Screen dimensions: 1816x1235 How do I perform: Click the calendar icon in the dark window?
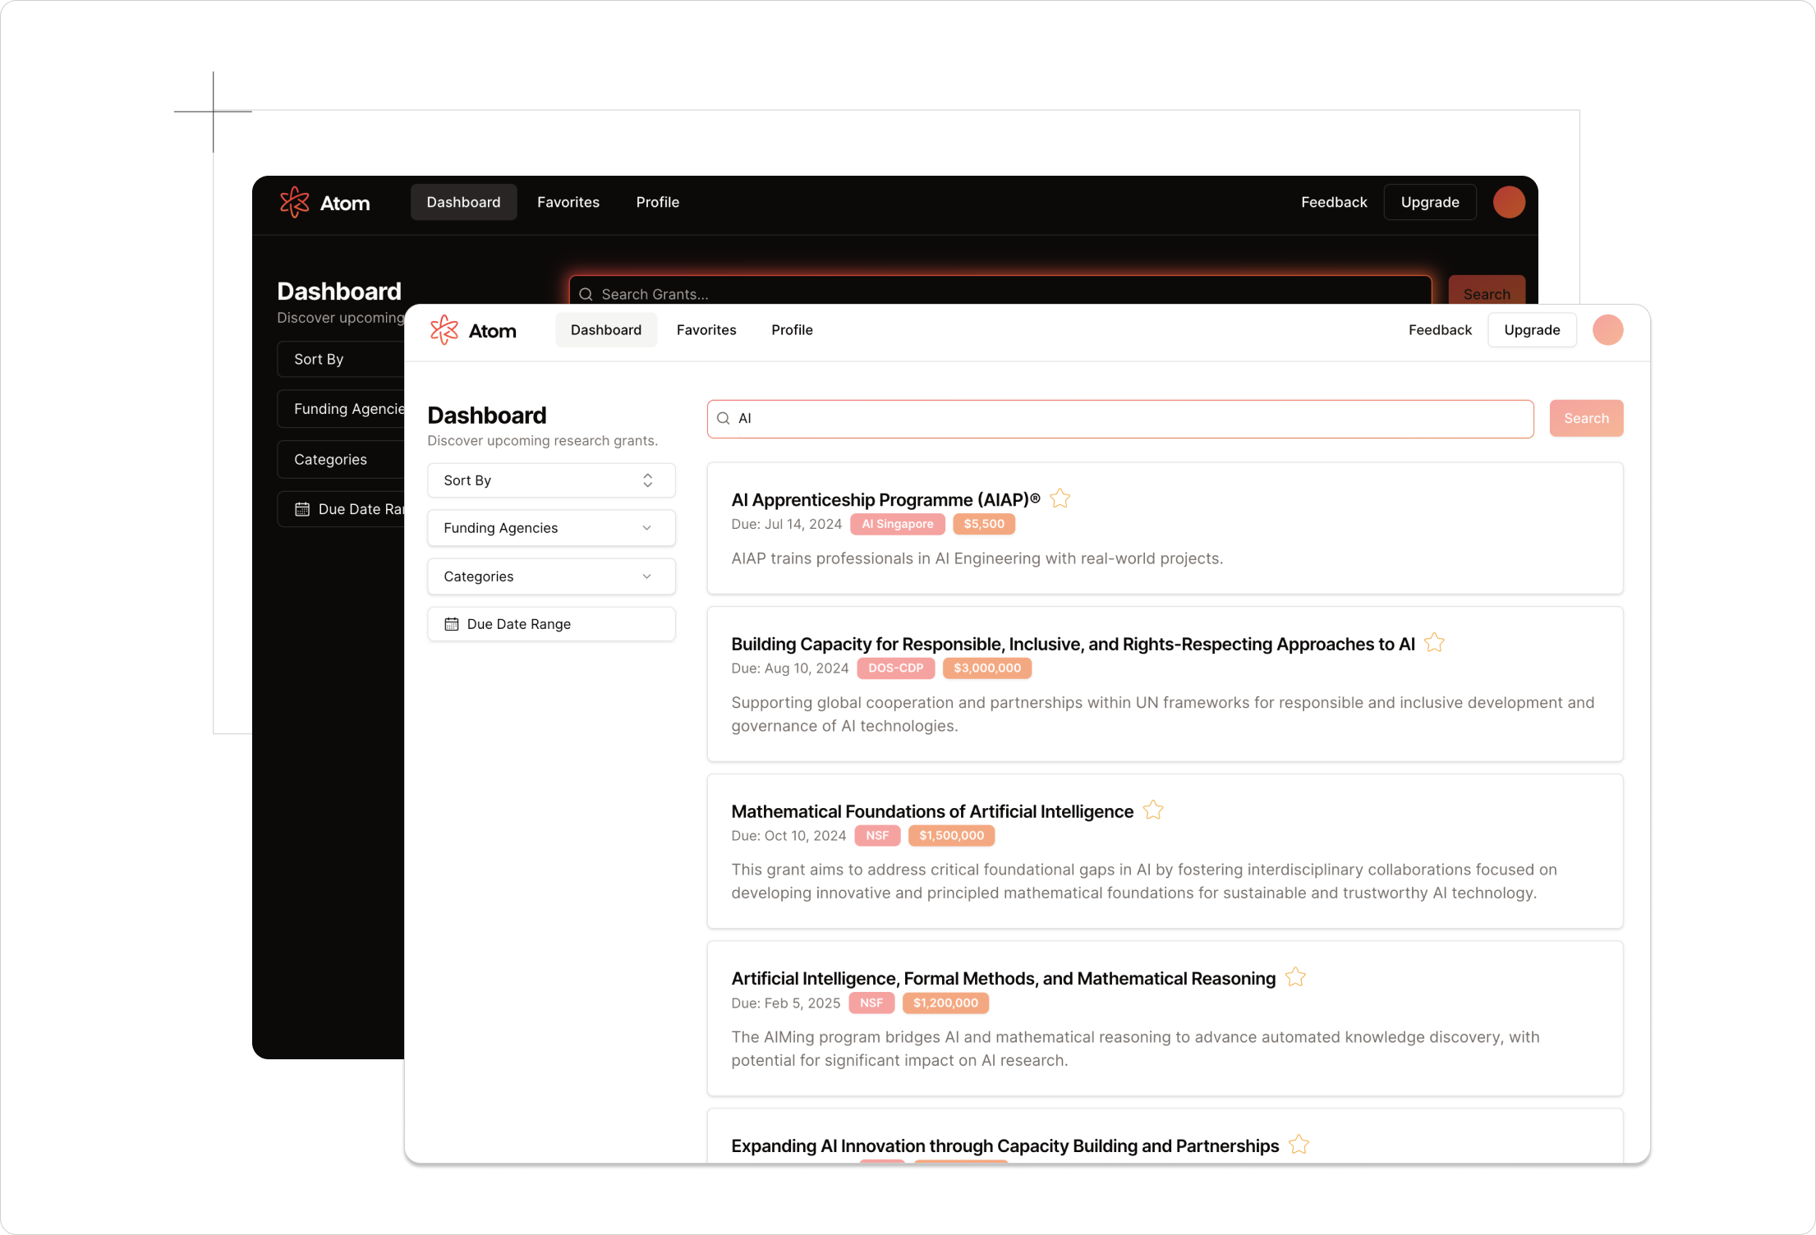(302, 509)
